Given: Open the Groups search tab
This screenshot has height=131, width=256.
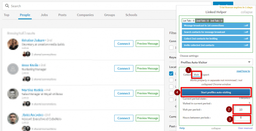Looking at the screenshot, I should coord(109,15).
